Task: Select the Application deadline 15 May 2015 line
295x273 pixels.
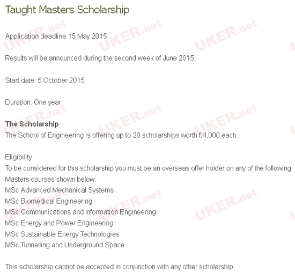Action: coord(57,36)
